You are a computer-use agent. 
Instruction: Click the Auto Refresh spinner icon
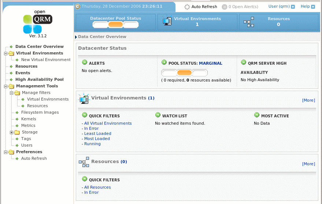(x=187, y=7)
